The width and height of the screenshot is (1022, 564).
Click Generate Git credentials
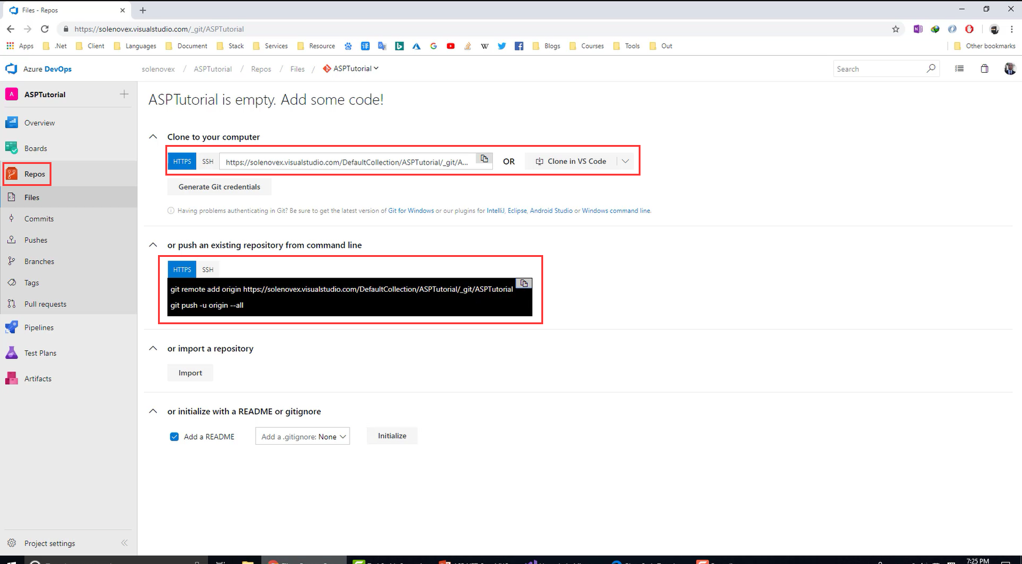pos(219,187)
